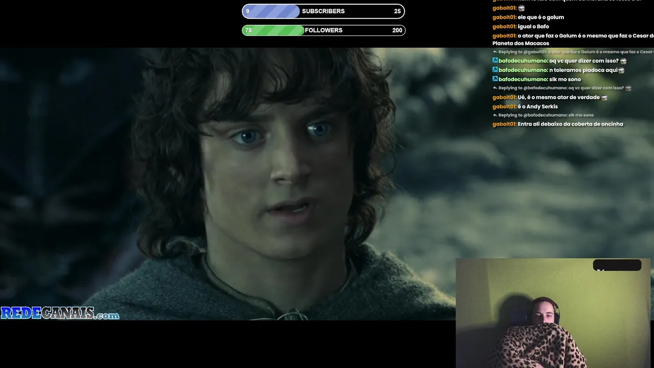Click the message text 'é o Andy Serkis'
654x368 pixels.
coord(538,106)
